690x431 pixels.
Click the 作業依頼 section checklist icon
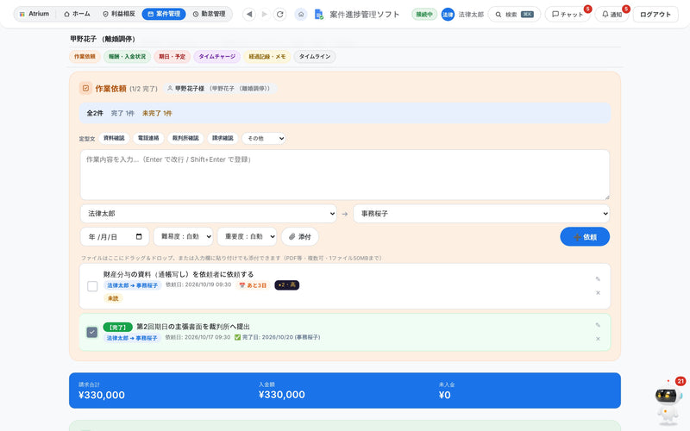click(x=85, y=89)
